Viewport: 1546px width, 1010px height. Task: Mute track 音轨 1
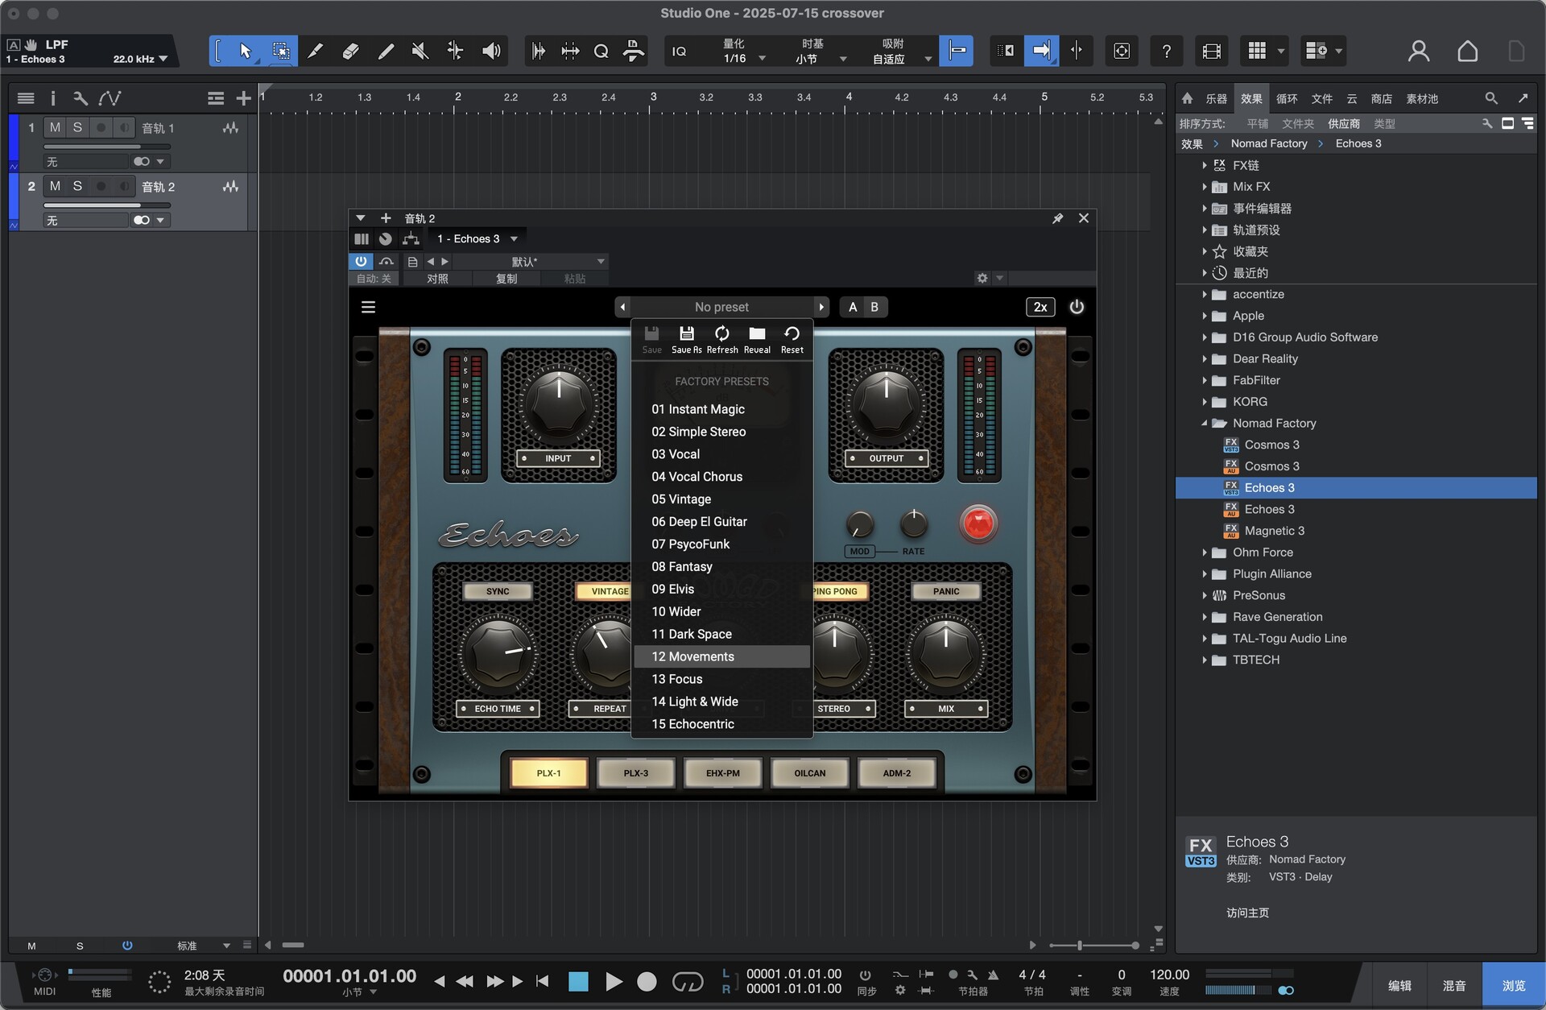click(55, 127)
